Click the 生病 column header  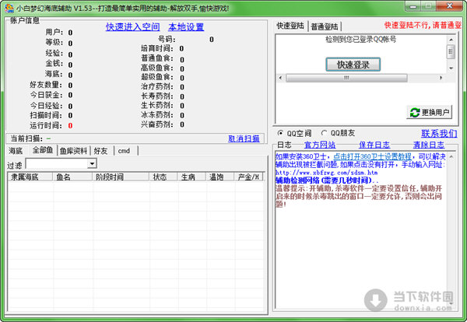pos(191,177)
